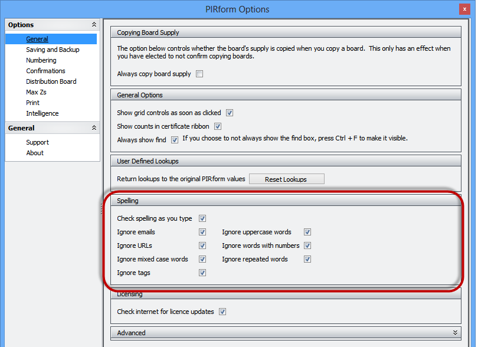Viewport: 478px width, 347px height.
Task: Disable Check spelling as you type
Action: (x=202, y=218)
